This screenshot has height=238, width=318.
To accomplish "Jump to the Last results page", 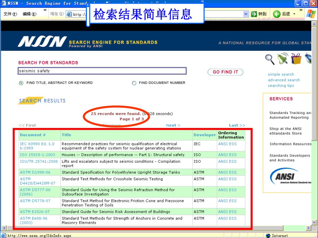I will [237, 125].
